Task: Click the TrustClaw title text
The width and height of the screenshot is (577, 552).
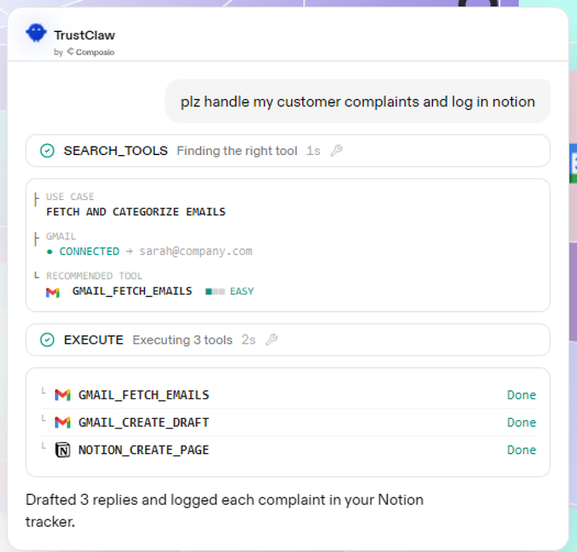Action: (84, 35)
